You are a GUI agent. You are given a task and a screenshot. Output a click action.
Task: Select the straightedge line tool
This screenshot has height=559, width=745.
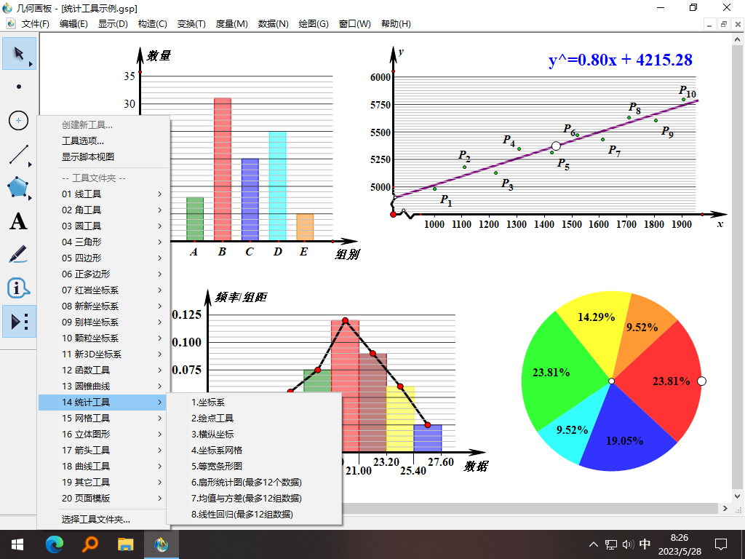pyautogui.click(x=17, y=154)
